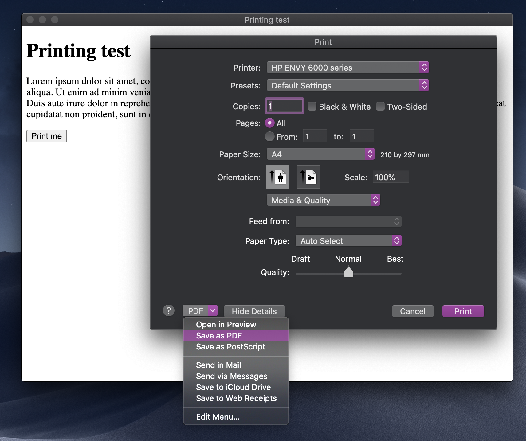Choose Save as PDF menu item
This screenshot has width=526, height=441.
click(x=236, y=336)
